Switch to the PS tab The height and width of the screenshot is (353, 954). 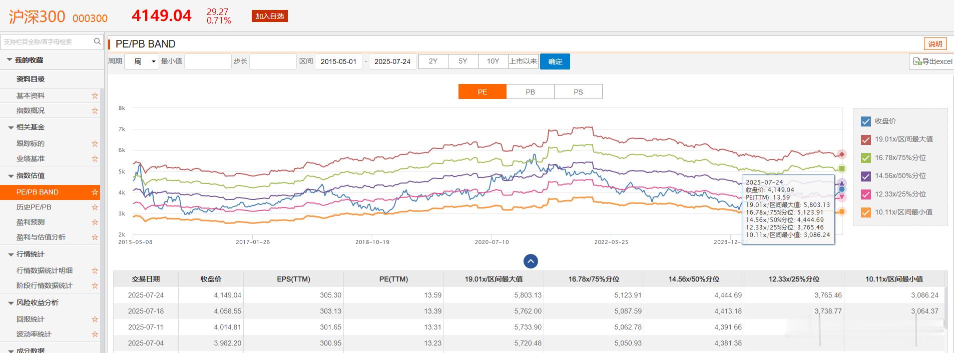578,91
